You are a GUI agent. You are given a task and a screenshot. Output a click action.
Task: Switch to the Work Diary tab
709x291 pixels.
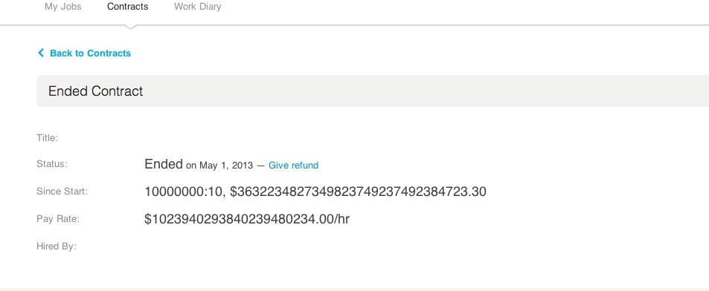[x=198, y=7]
